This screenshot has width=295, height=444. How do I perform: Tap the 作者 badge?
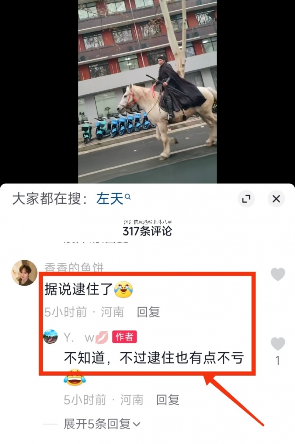125,337
